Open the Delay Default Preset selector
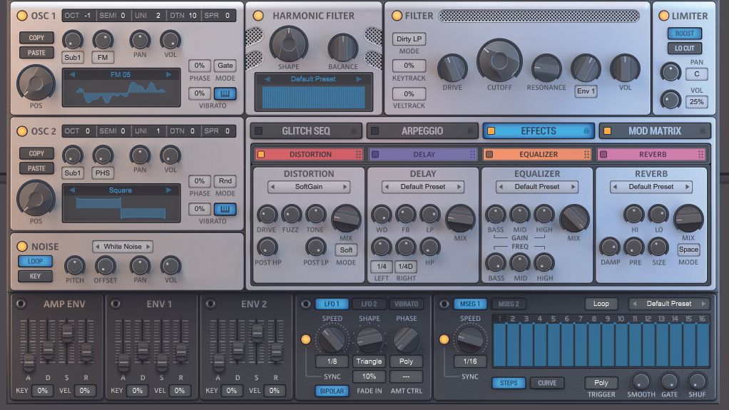Viewport: 729px width, 410px height. pyautogui.click(x=422, y=186)
